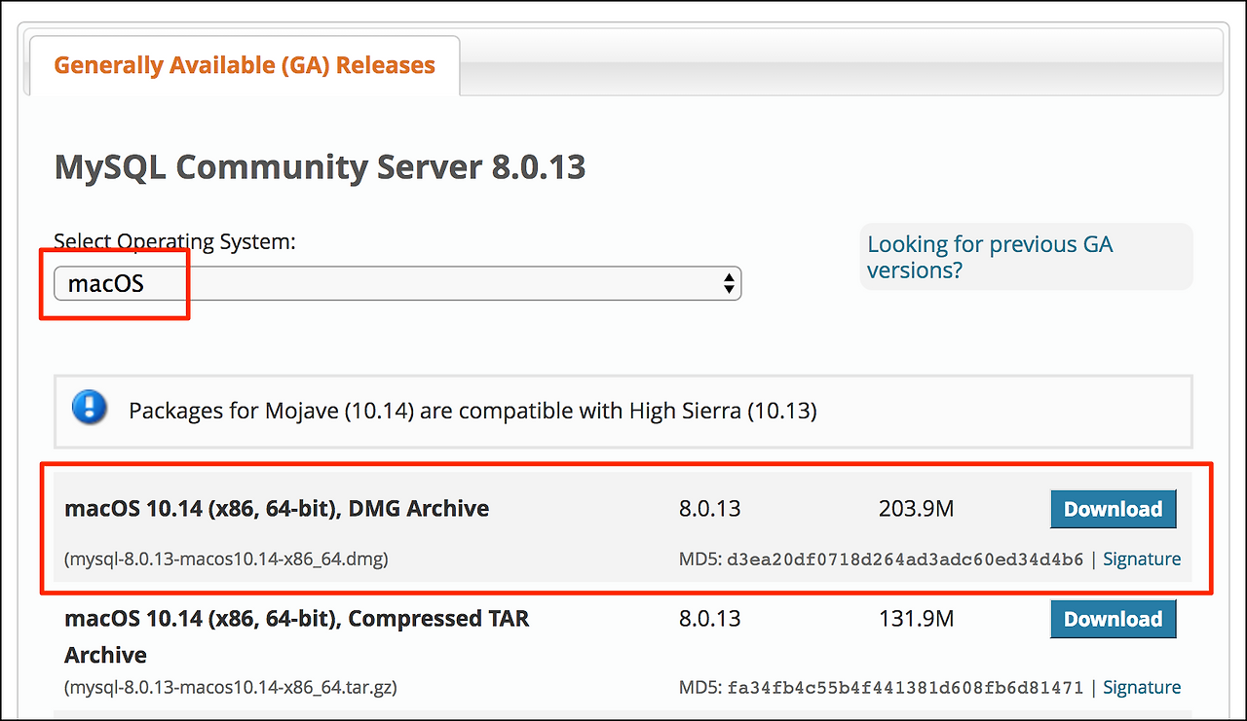Image resolution: width=1247 pixels, height=721 pixels.
Task: Open the Signature link for the DMG Archive
Action: tap(1142, 559)
